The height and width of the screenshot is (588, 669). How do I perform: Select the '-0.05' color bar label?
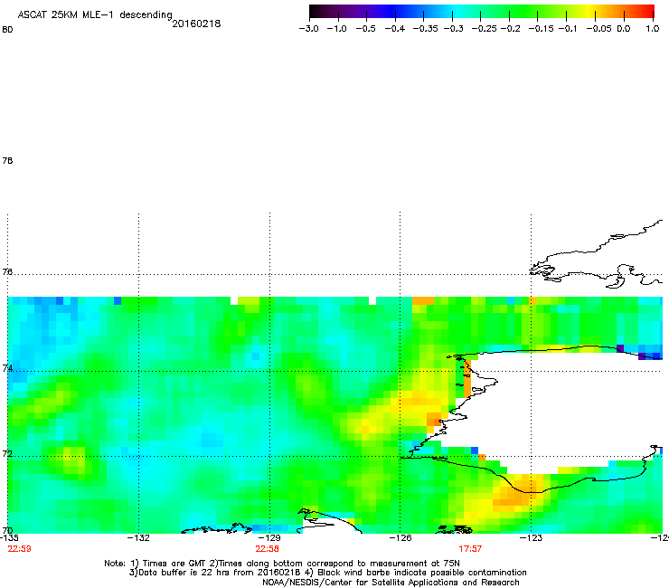(x=599, y=29)
